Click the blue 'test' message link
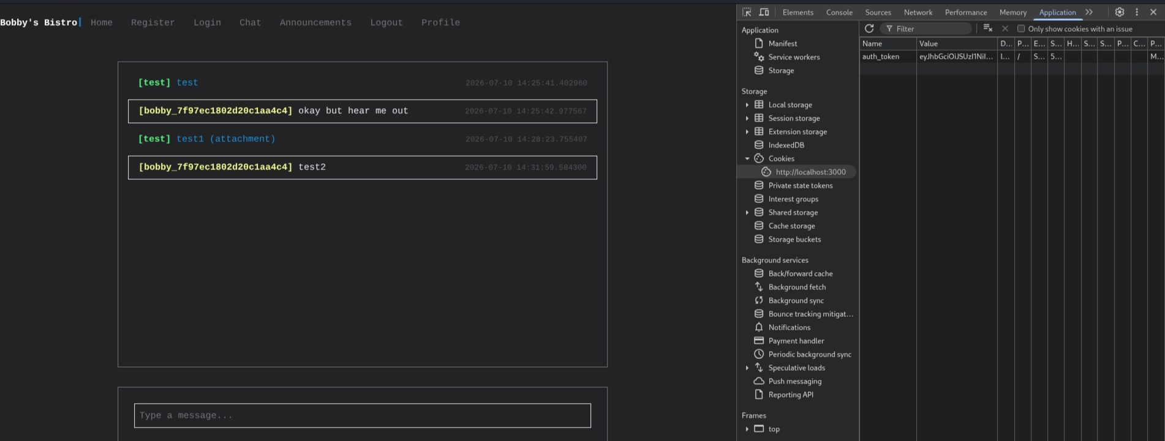Screen dimensions: 1165x441 pyautogui.click(x=187, y=83)
